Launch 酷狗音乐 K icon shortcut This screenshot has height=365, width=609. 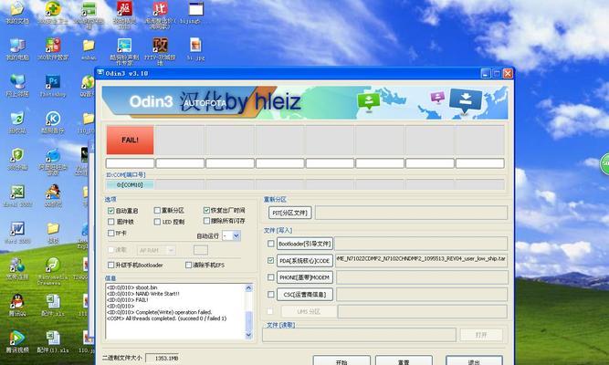point(53,119)
